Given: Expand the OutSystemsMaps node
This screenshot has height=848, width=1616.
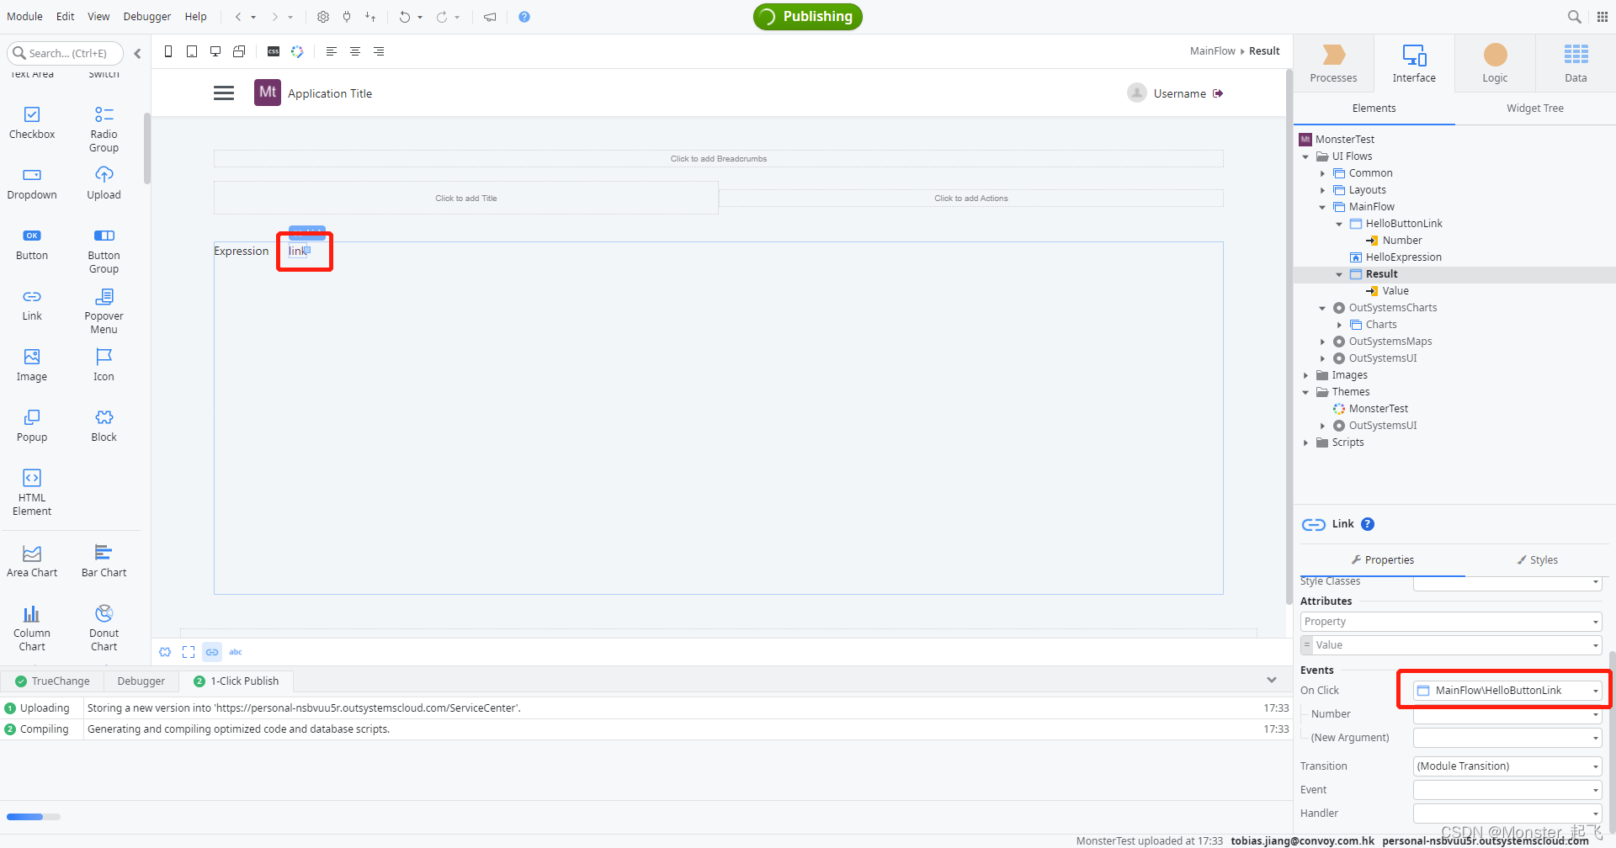Looking at the screenshot, I should pos(1322,342).
